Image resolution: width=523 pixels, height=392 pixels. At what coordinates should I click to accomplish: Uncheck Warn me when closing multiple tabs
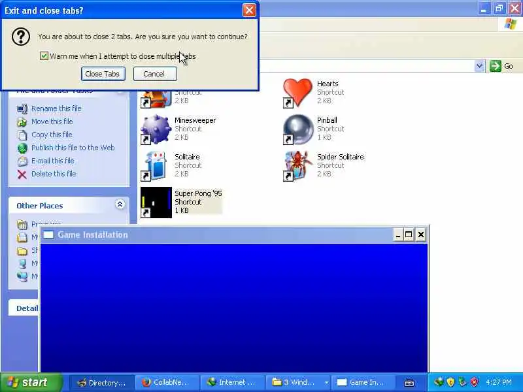[x=44, y=56]
